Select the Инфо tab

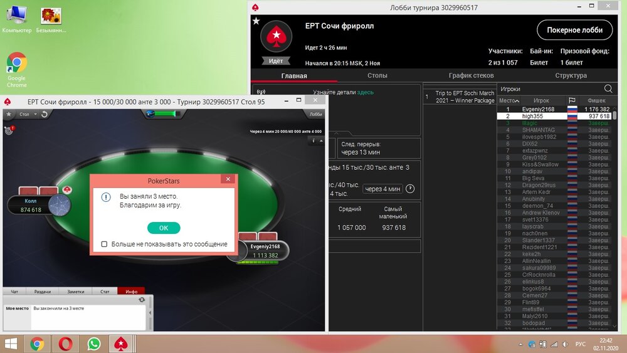click(x=131, y=292)
